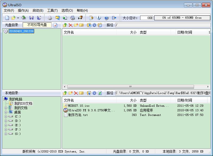Viewport: 213px width, 156px height.
Task: Open the 工具(T) menu
Action: coord(52,11)
